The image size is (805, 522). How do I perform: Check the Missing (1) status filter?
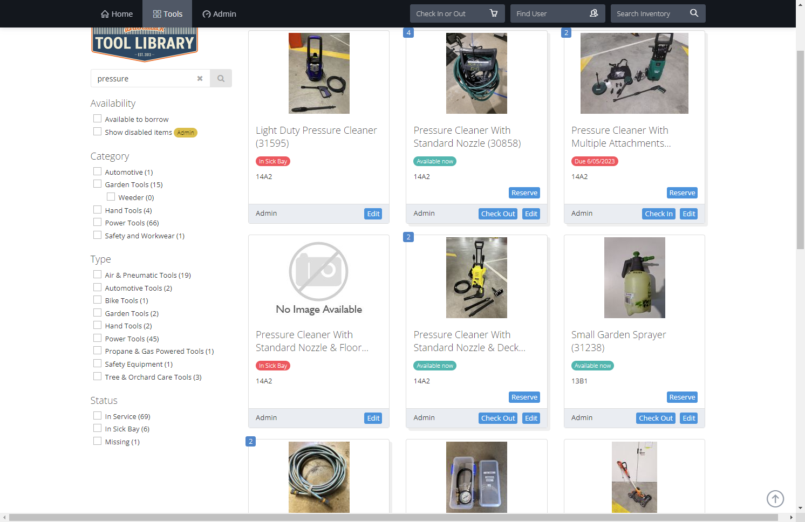tap(97, 441)
